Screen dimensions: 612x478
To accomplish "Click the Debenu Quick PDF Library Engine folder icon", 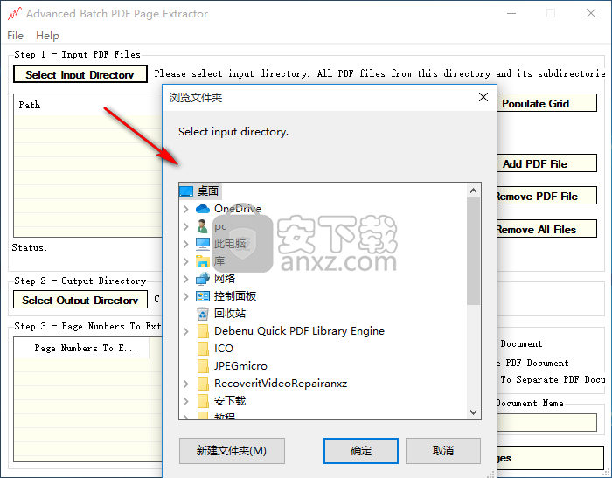I will coord(203,331).
